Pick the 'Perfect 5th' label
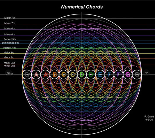This screenshot has width=155, height=138. coord(10,39)
